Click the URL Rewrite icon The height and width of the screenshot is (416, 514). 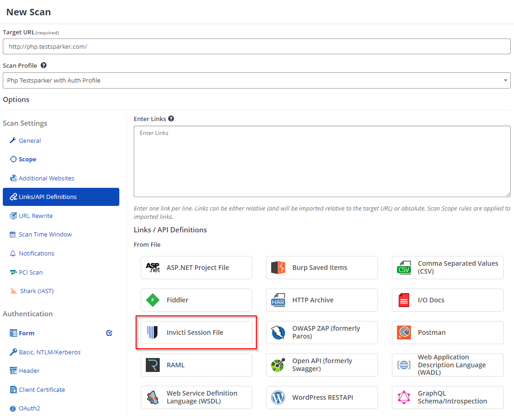[x=13, y=216]
